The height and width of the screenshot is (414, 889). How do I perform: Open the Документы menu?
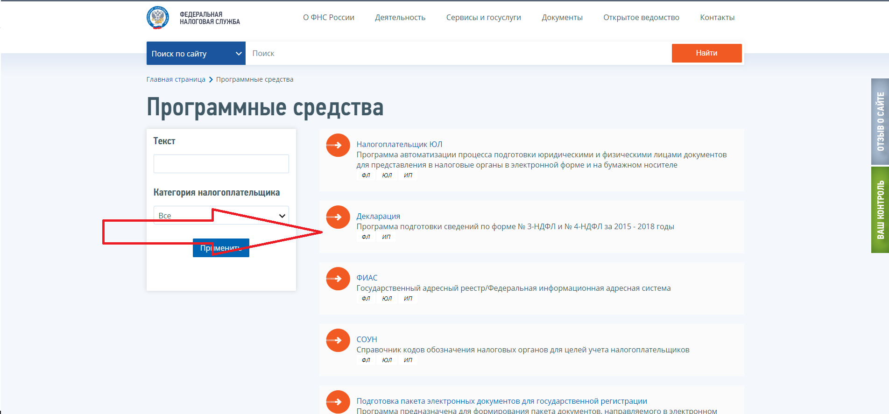562,17
